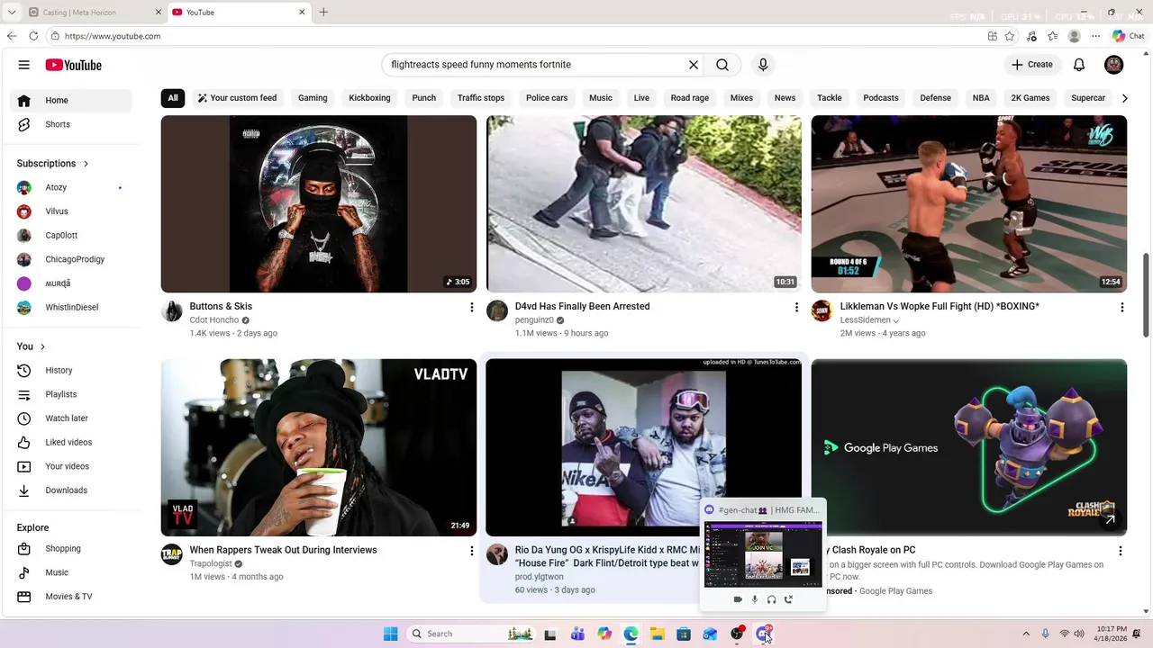
Task: Open more options for D4vd Has Finally Been Arrested
Action: pyautogui.click(x=796, y=308)
